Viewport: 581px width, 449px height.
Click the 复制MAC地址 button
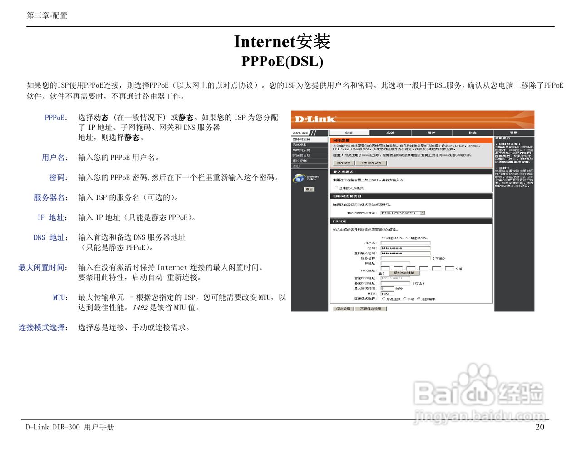tap(404, 273)
